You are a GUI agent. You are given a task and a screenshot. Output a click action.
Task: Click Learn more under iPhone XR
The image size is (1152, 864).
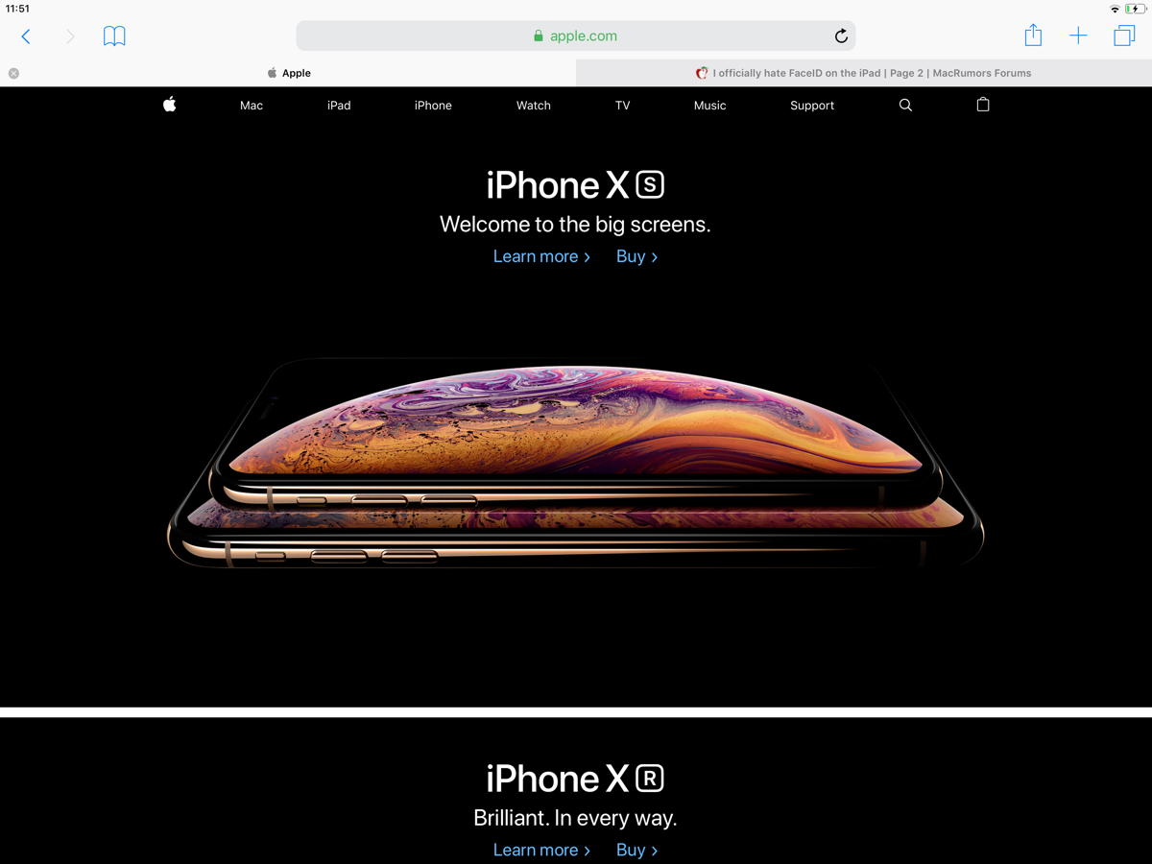click(x=541, y=850)
